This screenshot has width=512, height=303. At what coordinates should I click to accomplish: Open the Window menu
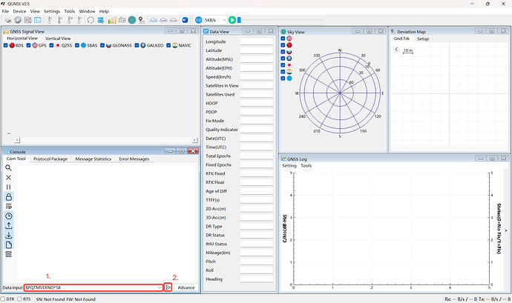click(x=87, y=11)
